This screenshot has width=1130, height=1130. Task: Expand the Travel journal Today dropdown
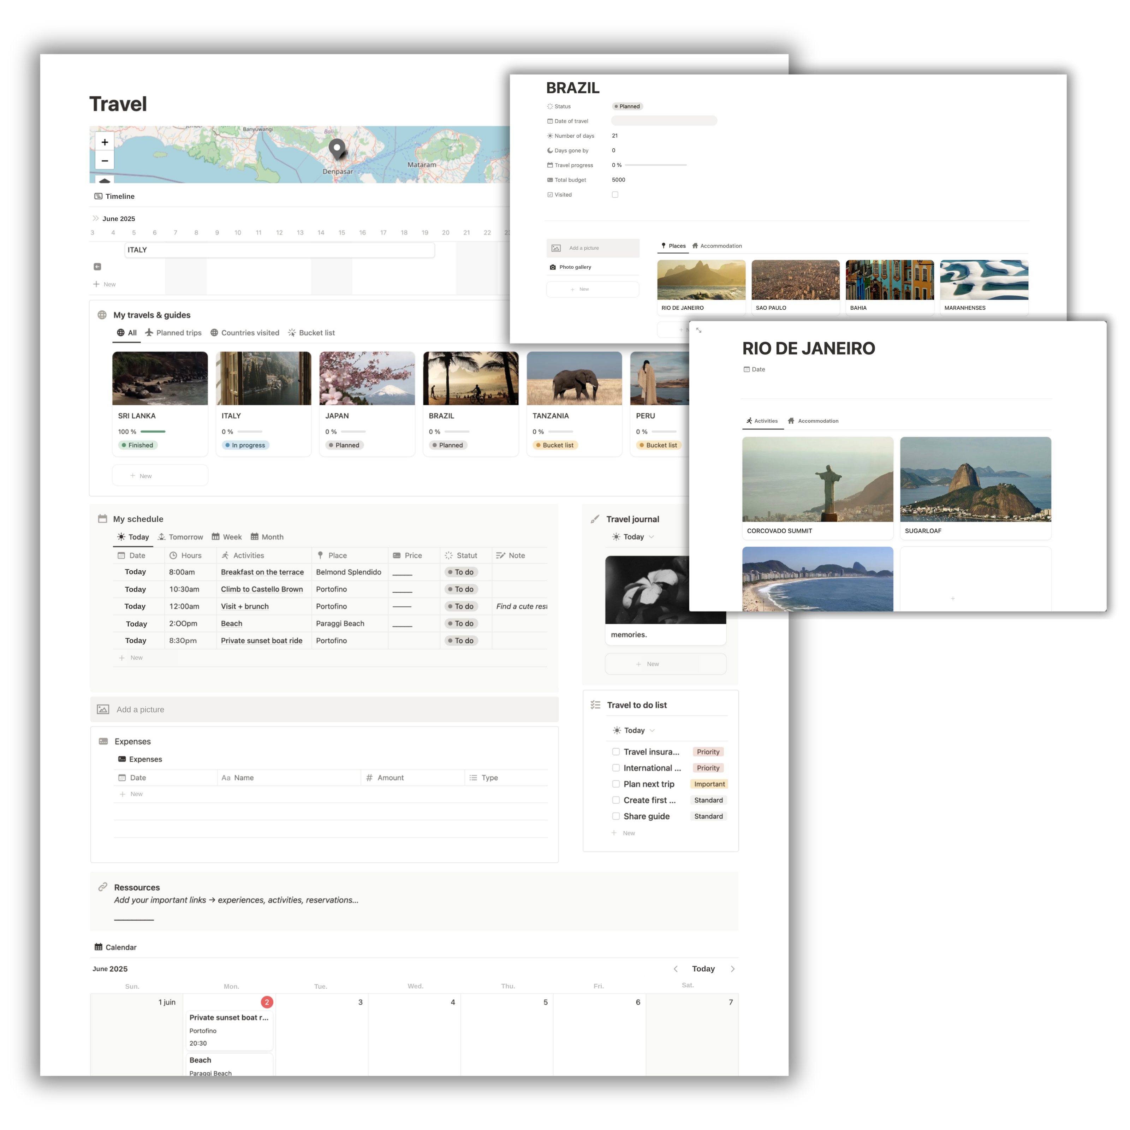click(x=633, y=537)
